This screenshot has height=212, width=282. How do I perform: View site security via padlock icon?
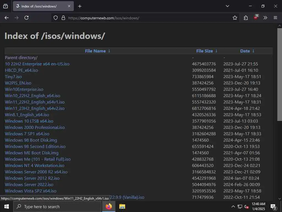[63, 18]
